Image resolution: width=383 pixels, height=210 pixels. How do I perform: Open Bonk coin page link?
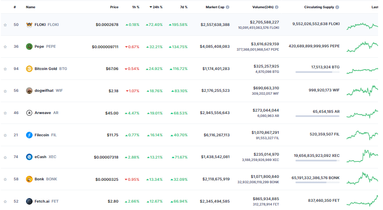tap(46, 179)
